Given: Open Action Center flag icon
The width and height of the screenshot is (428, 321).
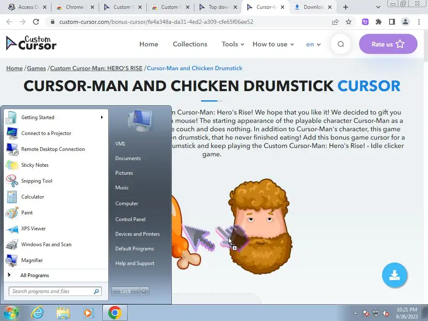Looking at the screenshot, I should pos(365,313).
